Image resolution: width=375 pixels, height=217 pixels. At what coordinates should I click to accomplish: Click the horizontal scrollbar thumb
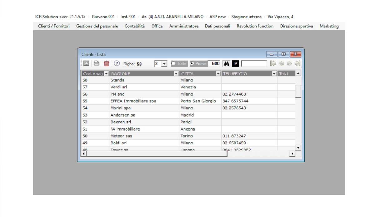click(157, 154)
